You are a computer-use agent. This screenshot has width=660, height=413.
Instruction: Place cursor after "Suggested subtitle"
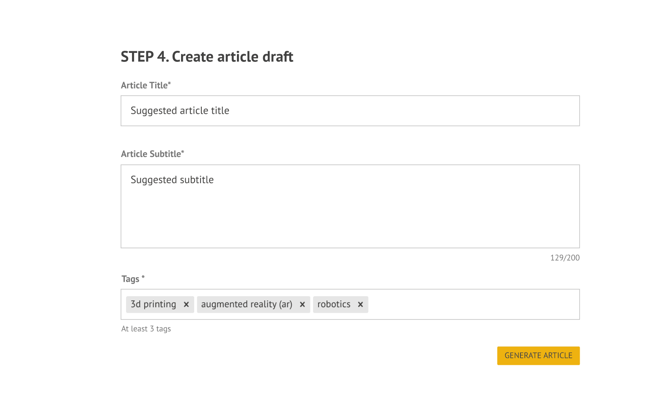pos(214,179)
